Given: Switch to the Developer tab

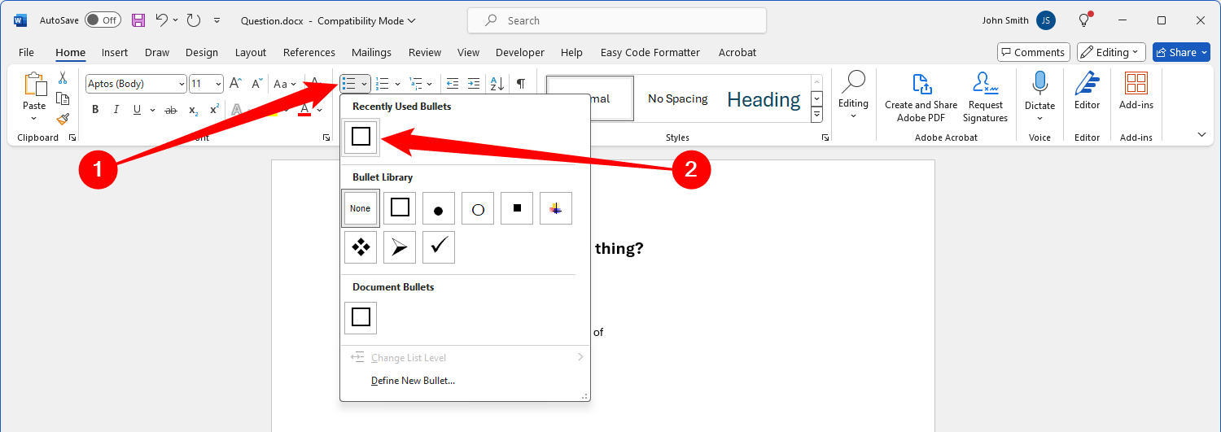Looking at the screenshot, I should 520,52.
